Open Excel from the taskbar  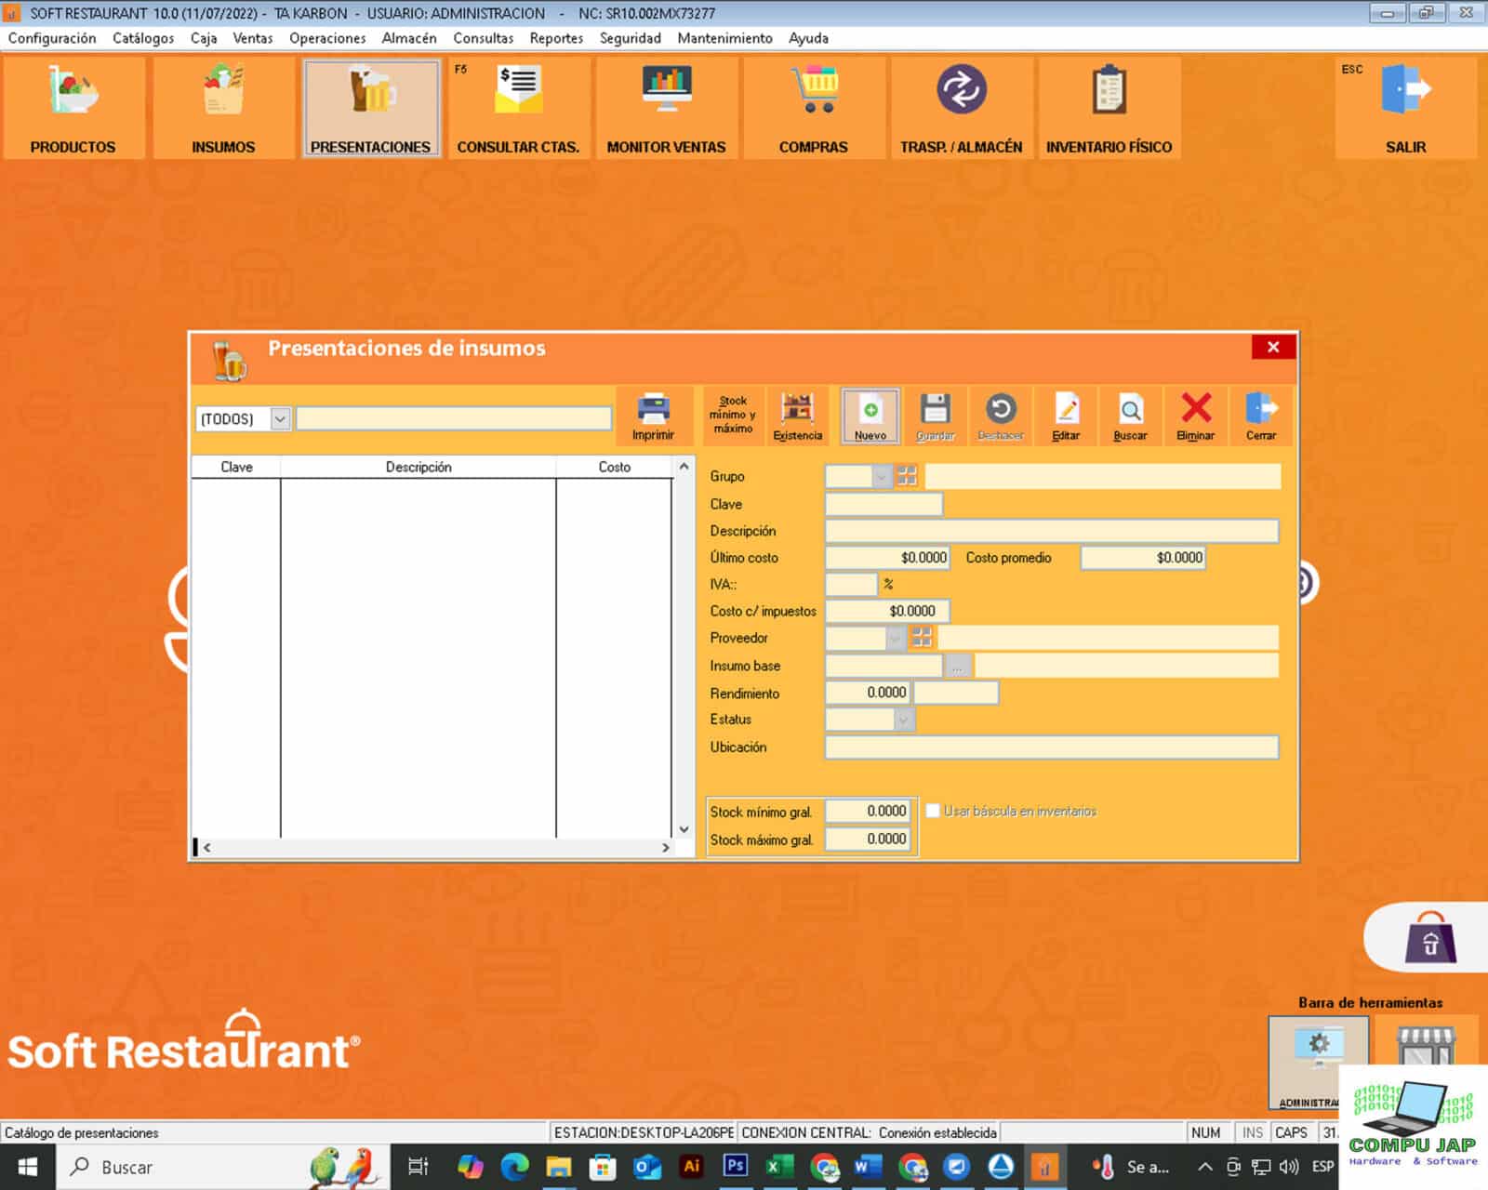click(x=779, y=1166)
